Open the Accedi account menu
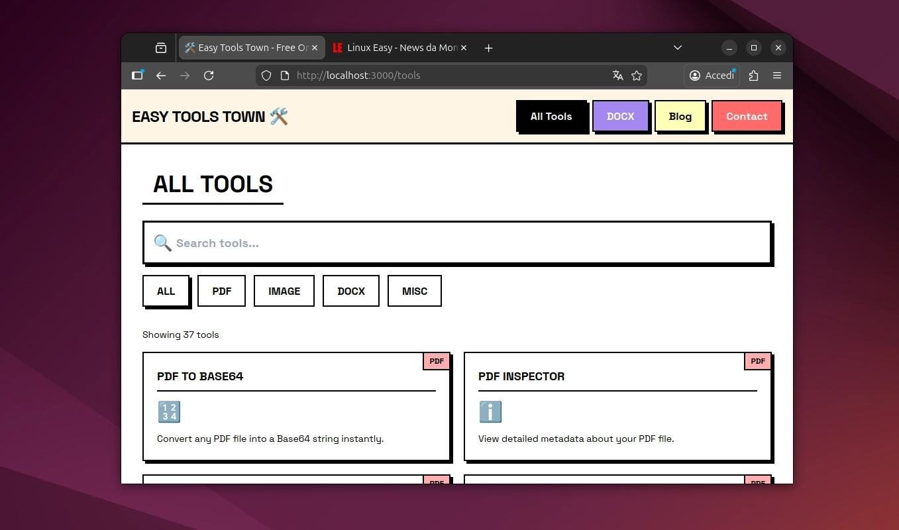Screen dimensions: 899x530 [x=711, y=75]
